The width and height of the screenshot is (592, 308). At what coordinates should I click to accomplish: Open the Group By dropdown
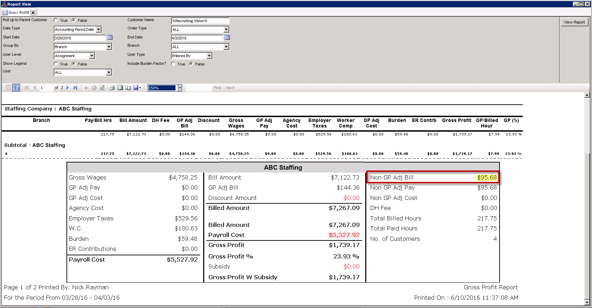click(x=109, y=47)
